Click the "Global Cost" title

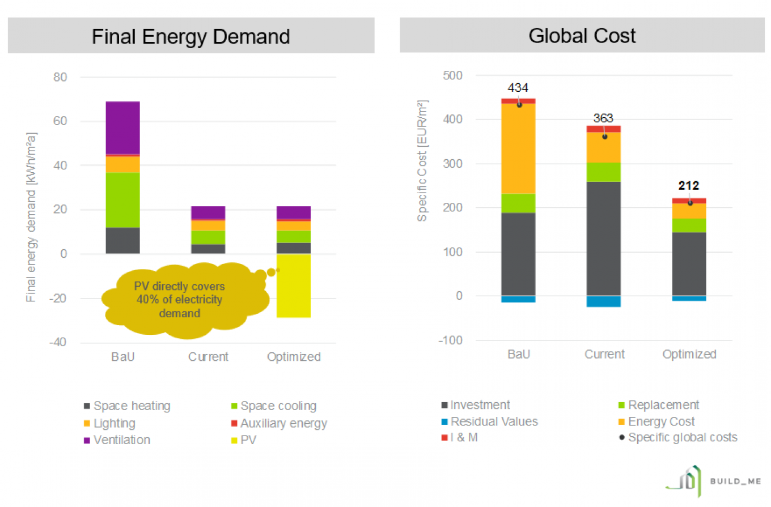pyautogui.click(x=582, y=35)
